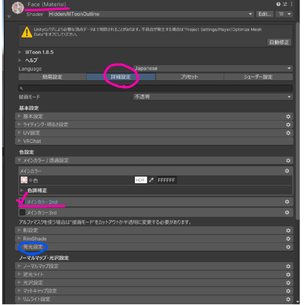The image size is (305, 305).
Task: Open dropdown arrow next to Edit button
Action: (289, 14)
